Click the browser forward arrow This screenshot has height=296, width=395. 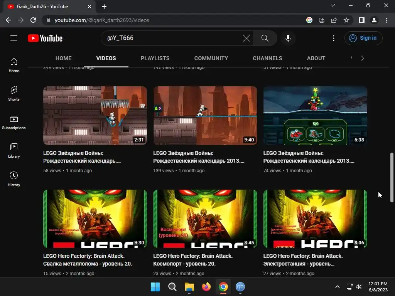click(x=21, y=20)
